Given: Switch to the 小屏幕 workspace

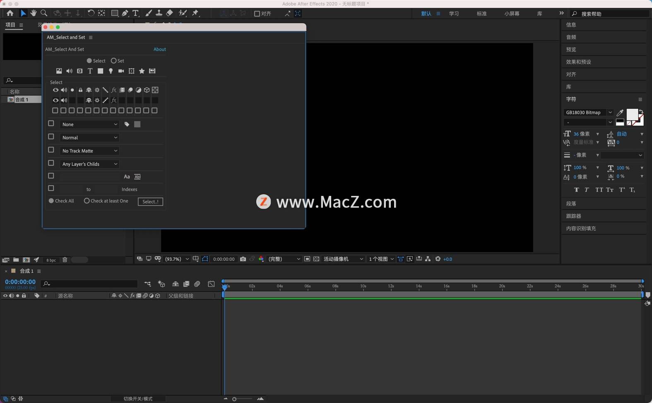Looking at the screenshot, I should [512, 14].
